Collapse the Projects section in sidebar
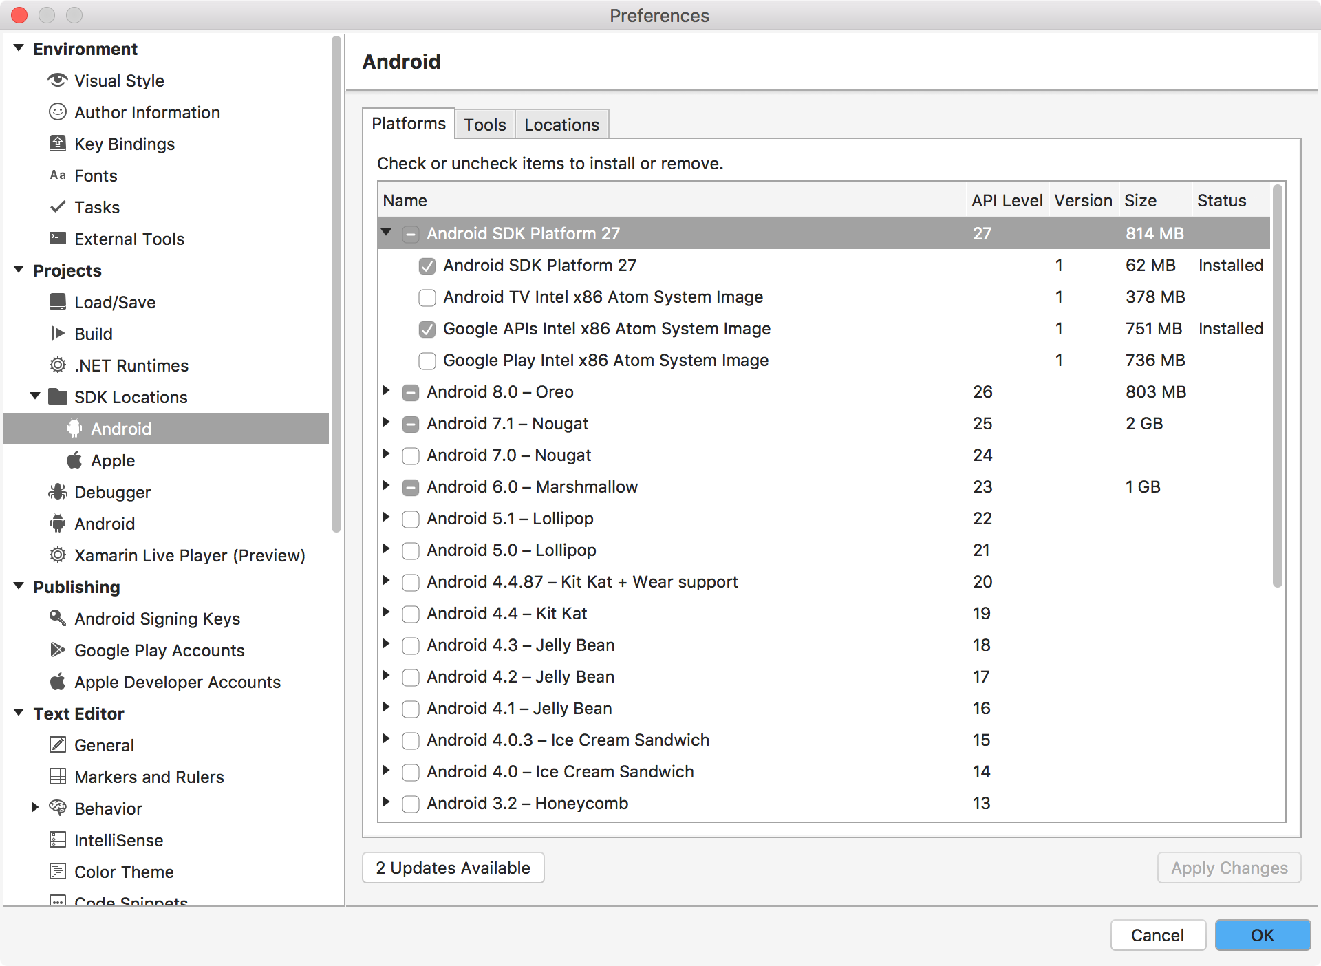This screenshot has width=1321, height=966. coord(19,270)
